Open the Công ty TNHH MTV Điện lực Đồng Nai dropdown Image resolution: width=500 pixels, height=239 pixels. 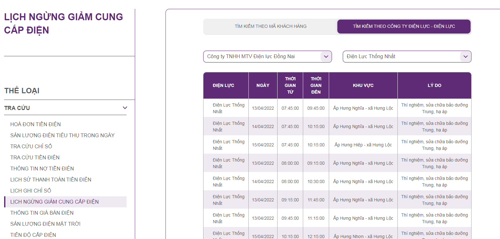(x=267, y=57)
